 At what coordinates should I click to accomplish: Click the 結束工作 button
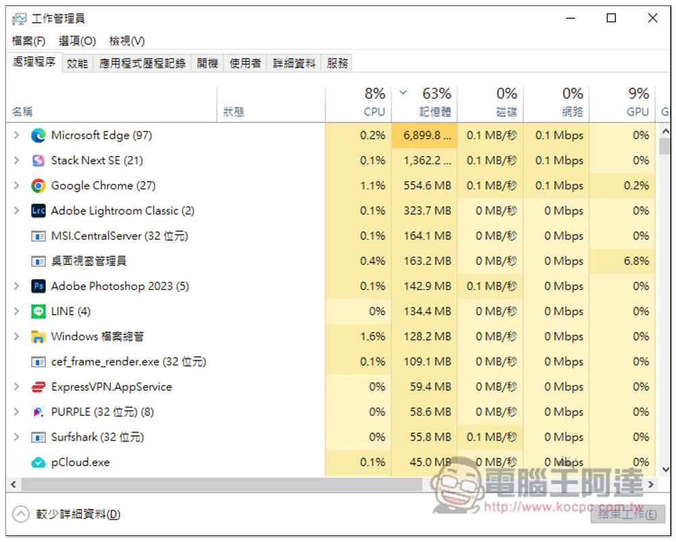627,515
